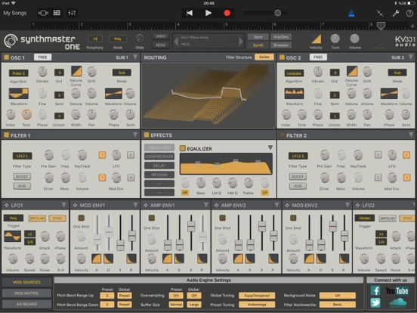Go to previous preset with left arrow

(x=176, y=42)
